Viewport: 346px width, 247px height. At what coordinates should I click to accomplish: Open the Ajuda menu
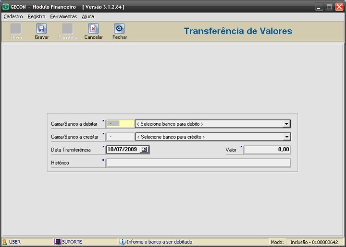[88, 16]
